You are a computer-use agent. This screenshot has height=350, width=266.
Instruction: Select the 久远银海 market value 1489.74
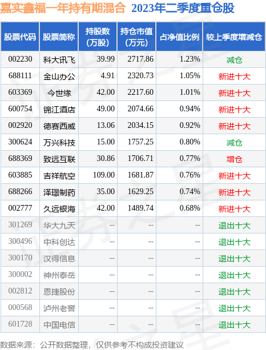[140, 208]
